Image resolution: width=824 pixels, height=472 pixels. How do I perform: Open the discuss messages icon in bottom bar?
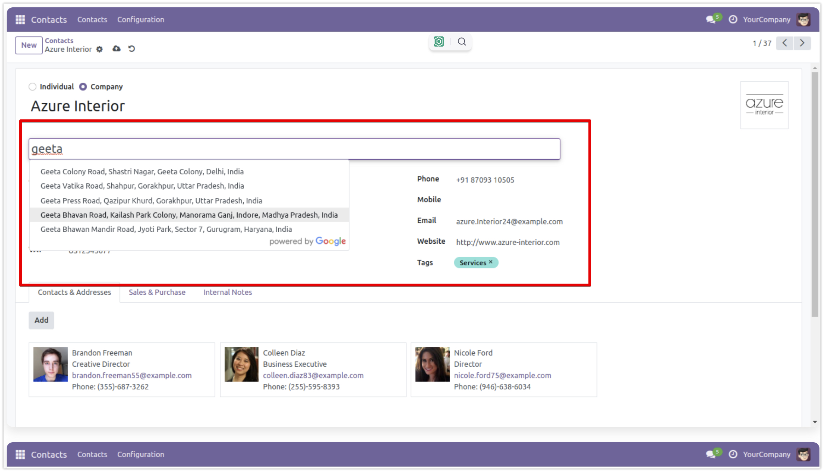point(711,454)
